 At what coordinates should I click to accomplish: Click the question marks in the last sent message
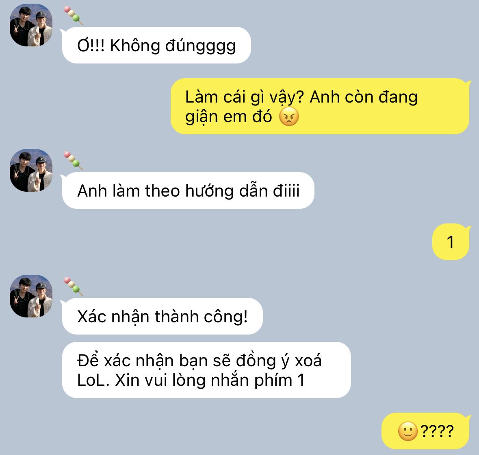pos(437,431)
